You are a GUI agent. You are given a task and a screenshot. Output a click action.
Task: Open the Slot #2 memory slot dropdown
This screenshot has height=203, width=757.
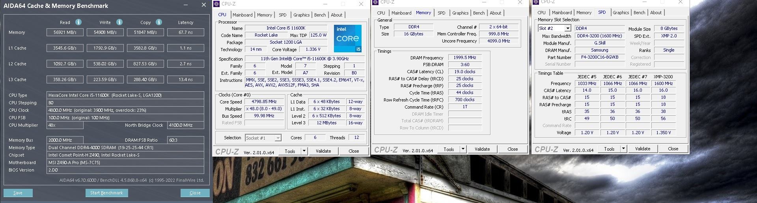(x=568, y=28)
